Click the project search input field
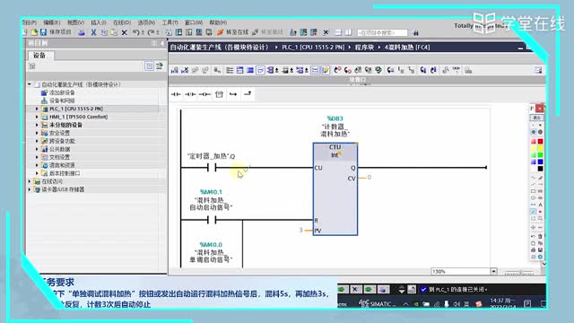574x323 pixels. pos(382,33)
